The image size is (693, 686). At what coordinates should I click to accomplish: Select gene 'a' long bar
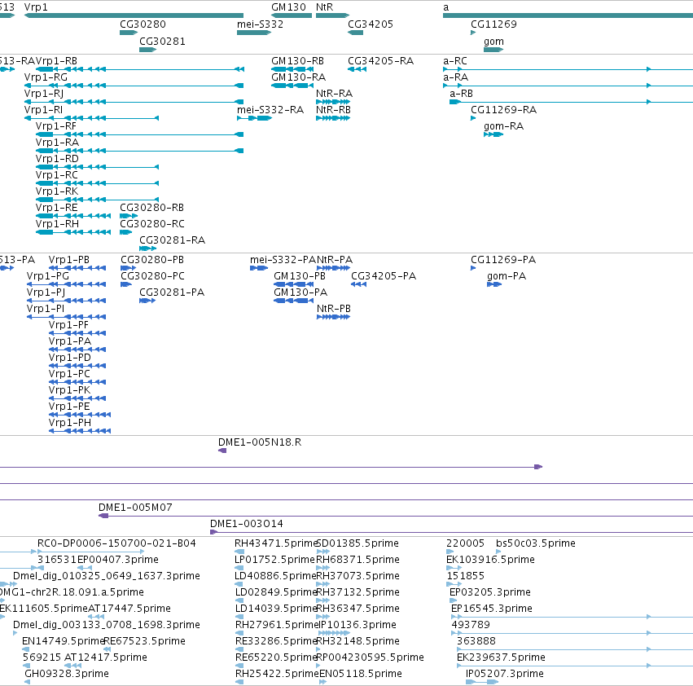(568, 15)
